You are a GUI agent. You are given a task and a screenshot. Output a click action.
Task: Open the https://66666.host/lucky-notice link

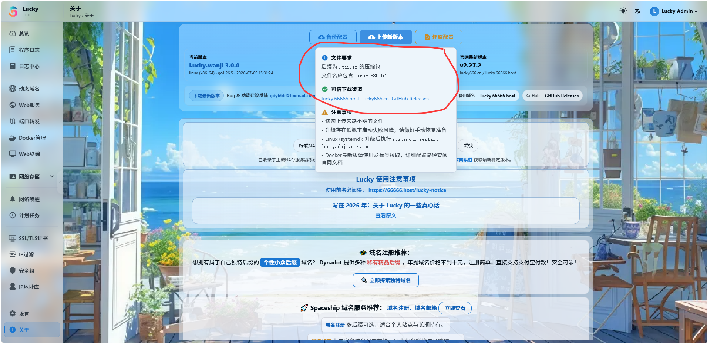pyautogui.click(x=407, y=190)
